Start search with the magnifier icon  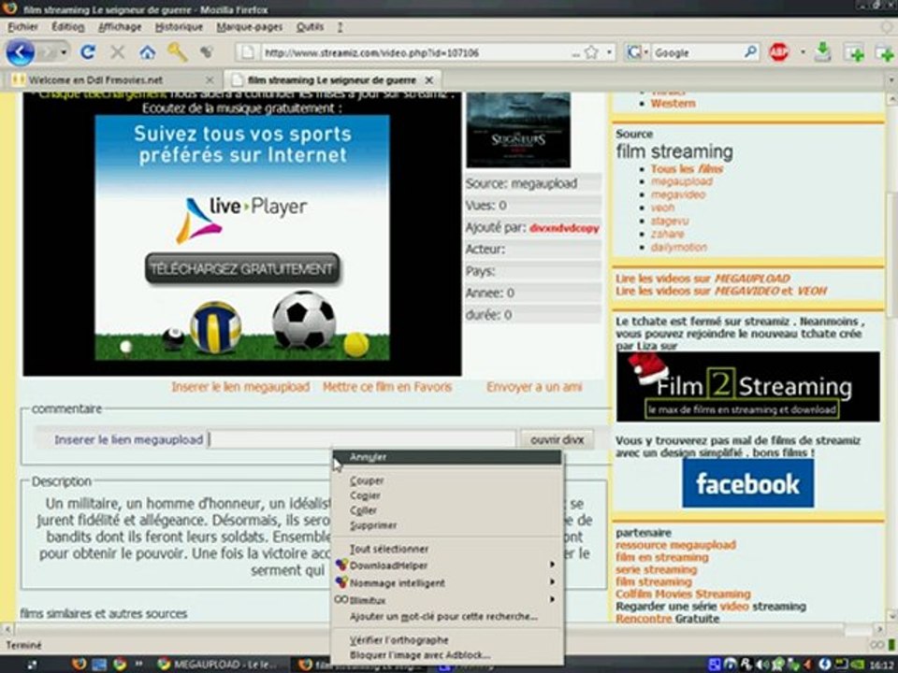coord(749,52)
